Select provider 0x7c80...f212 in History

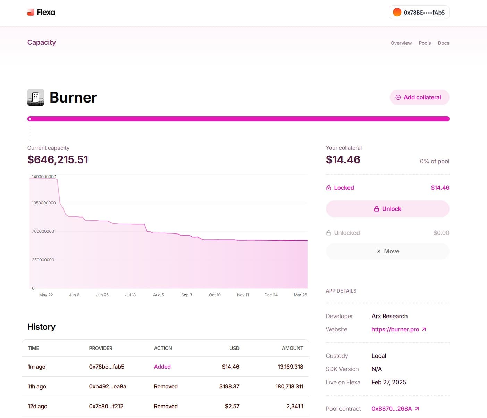[x=106, y=406]
